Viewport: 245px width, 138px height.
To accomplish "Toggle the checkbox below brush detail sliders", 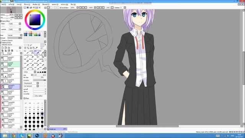I will point(34,96).
